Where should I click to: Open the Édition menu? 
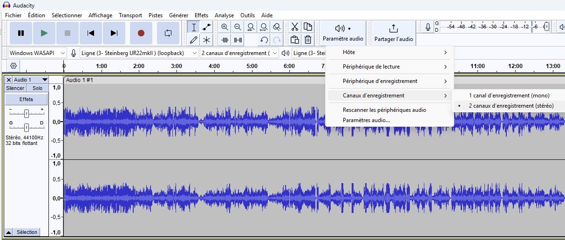coord(36,15)
